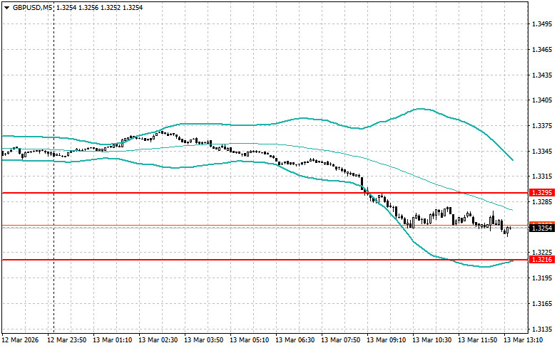Click the 1.3165 price scale label
Screen dimensions: 557x348
click(x=542, y=303)
